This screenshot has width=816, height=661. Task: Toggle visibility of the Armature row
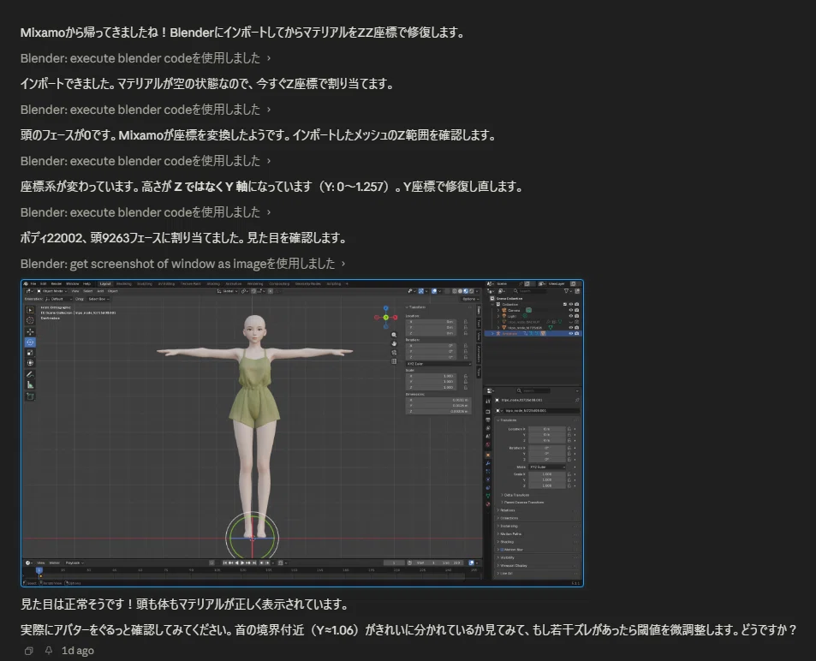(570, 333)
